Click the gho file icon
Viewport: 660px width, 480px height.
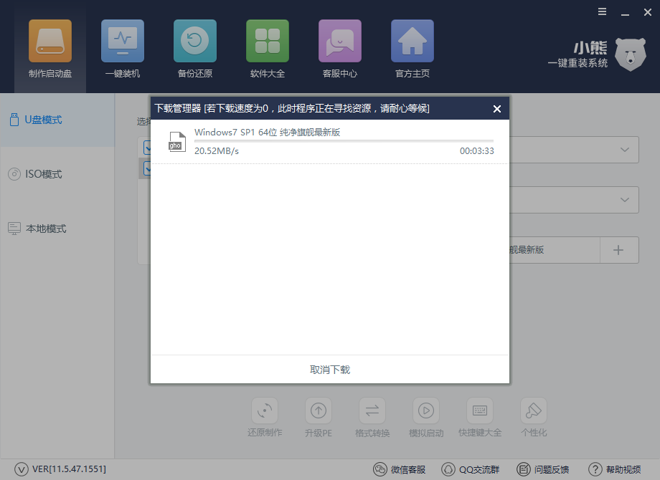pyautogui.click(x=176, y=142)
